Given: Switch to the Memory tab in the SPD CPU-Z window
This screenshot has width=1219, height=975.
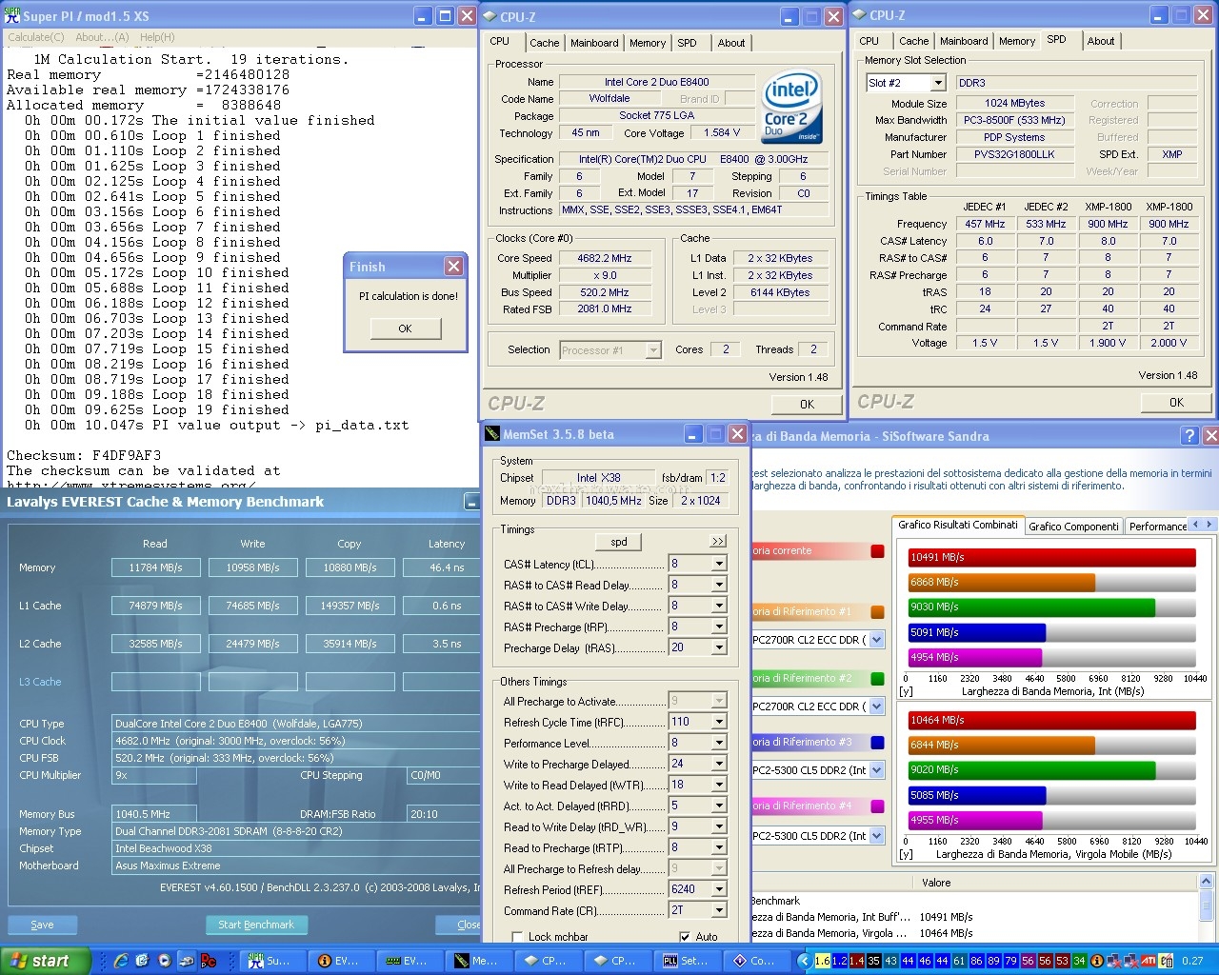Looking at the screenshot, I should pos(1017,41).
